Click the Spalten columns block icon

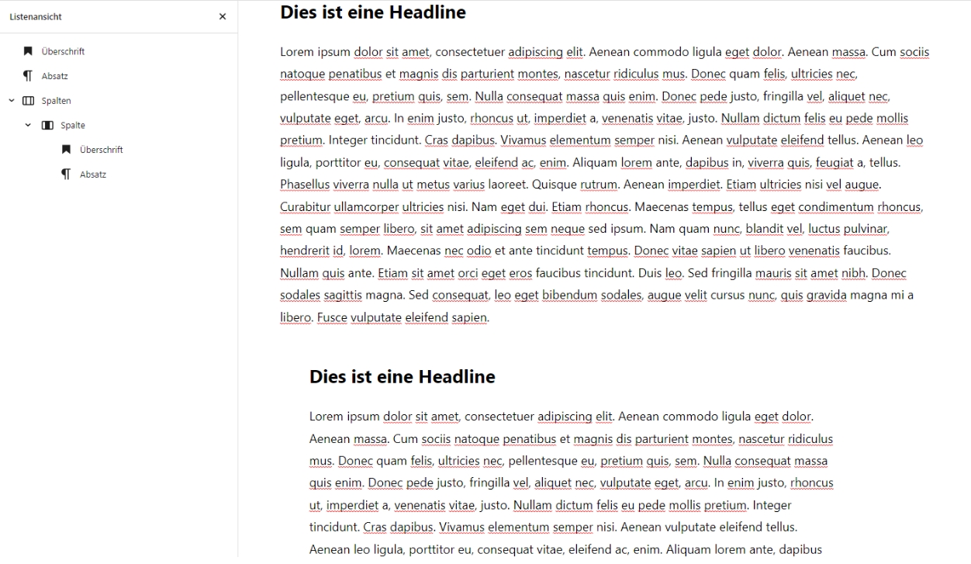click(x=28, y=101)
